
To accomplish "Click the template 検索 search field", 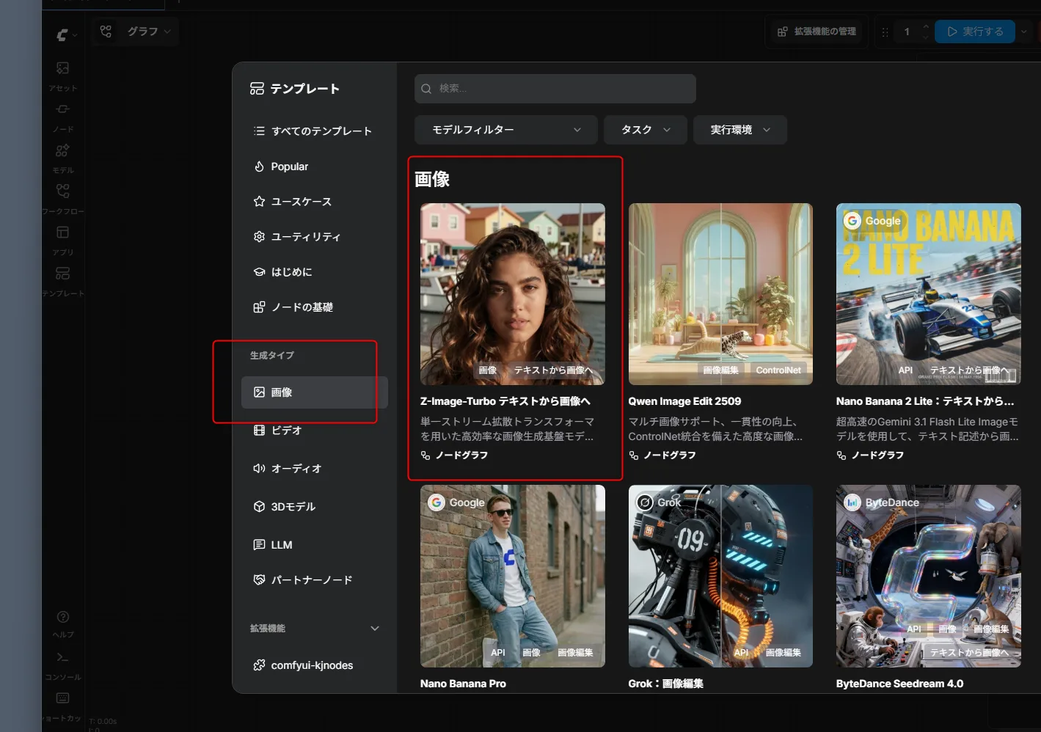I will 555,89.
